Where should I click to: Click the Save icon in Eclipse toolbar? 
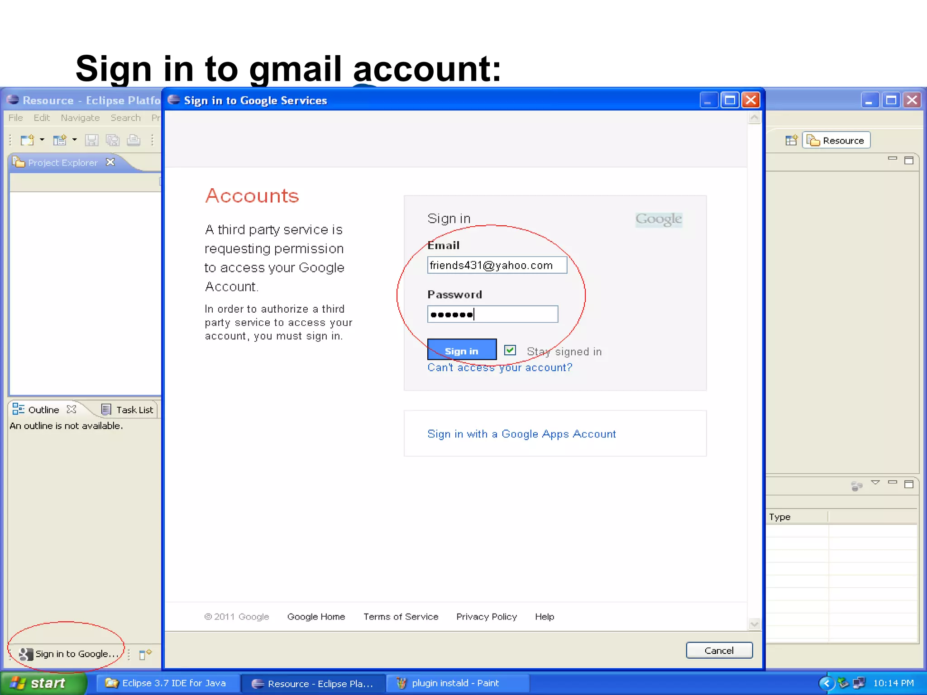coord(92,140)
